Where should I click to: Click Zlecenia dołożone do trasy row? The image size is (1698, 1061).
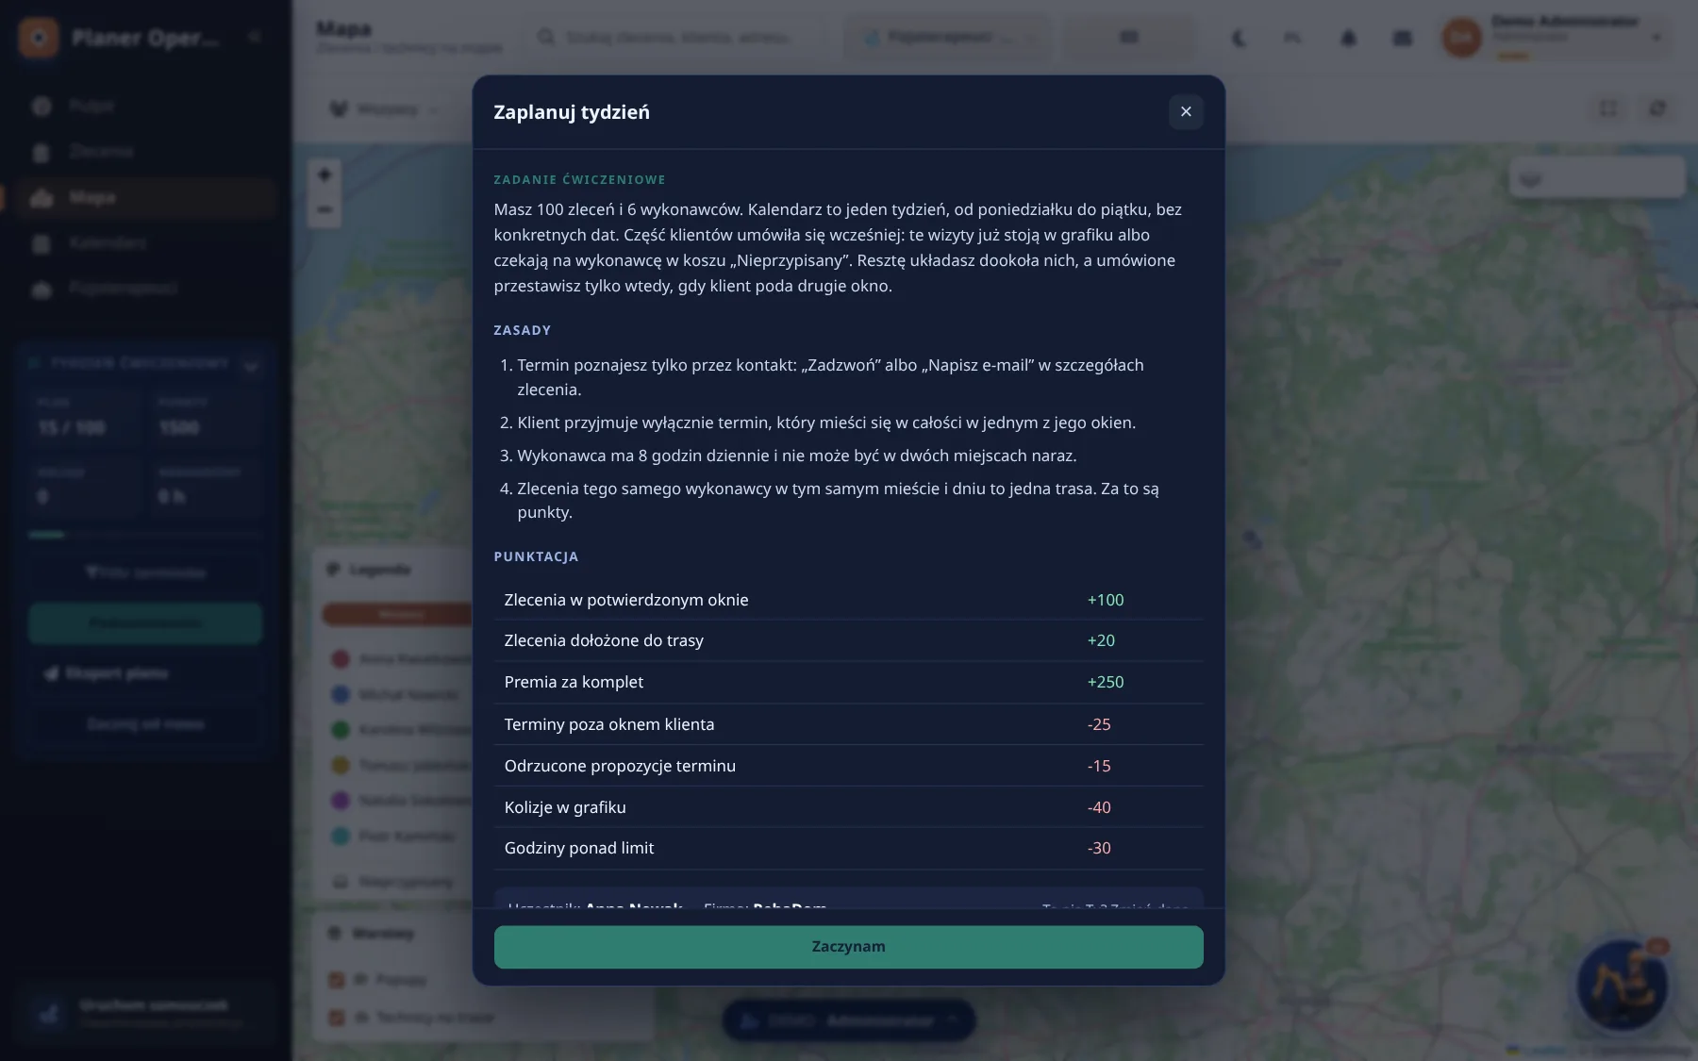(848, 640)
